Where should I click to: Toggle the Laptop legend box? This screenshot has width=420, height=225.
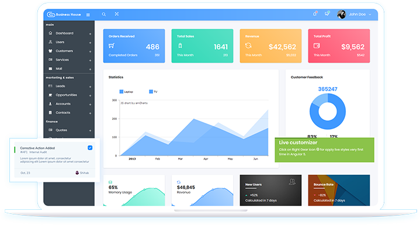click(x=122, y=92)
